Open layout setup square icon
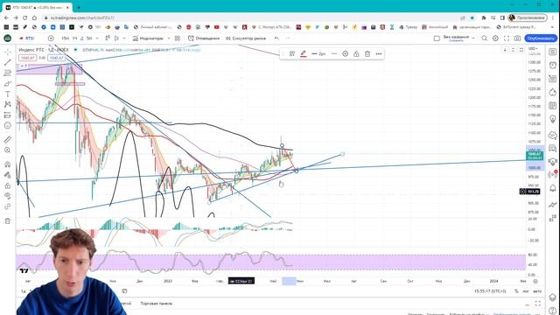This screenshot has width=560, height=315. (437, 38)
